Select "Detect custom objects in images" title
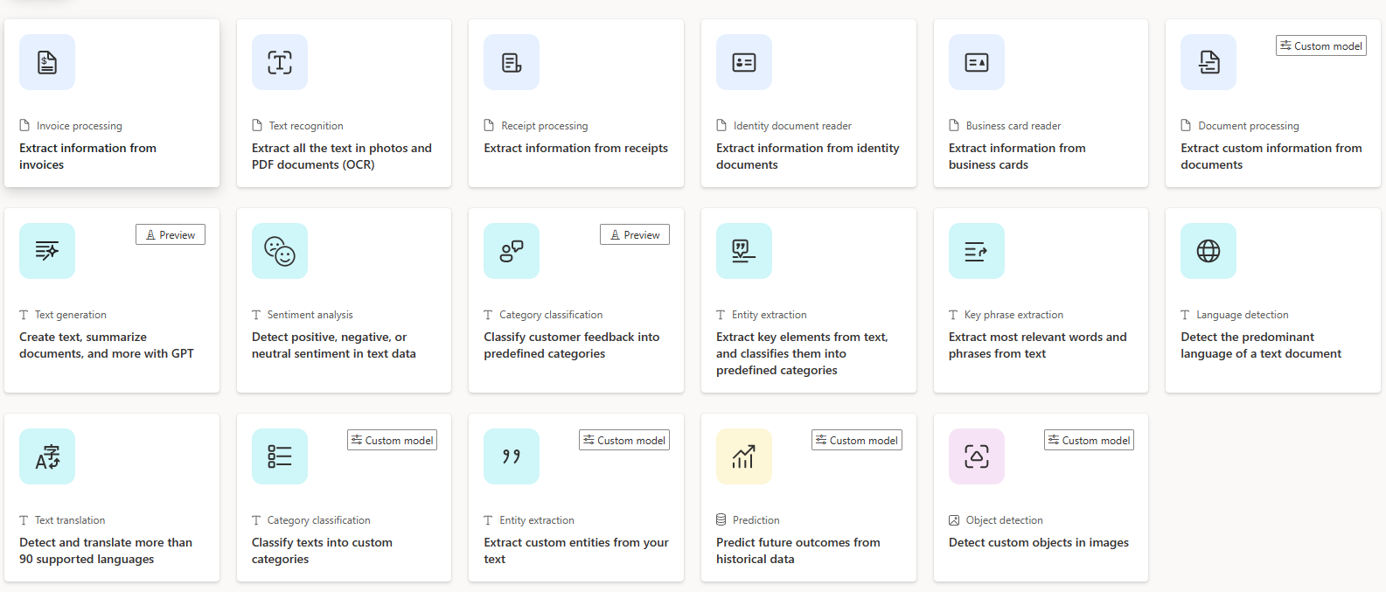The height and width of the screenshot is (592, 1386). coord(1038,543)
